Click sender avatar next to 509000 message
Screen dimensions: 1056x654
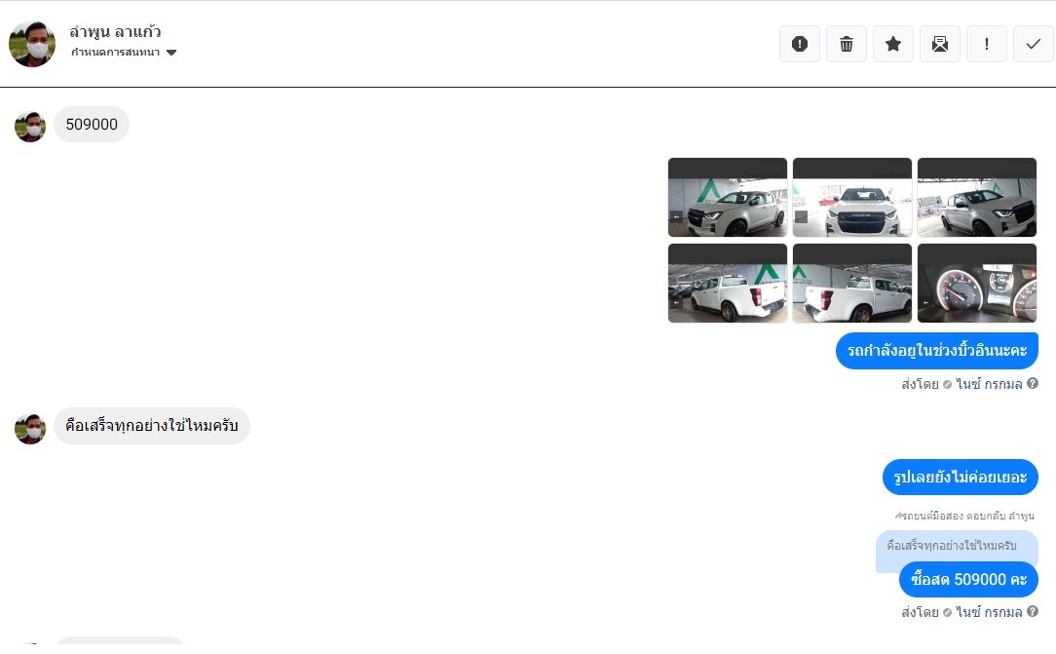click(30, 127)
